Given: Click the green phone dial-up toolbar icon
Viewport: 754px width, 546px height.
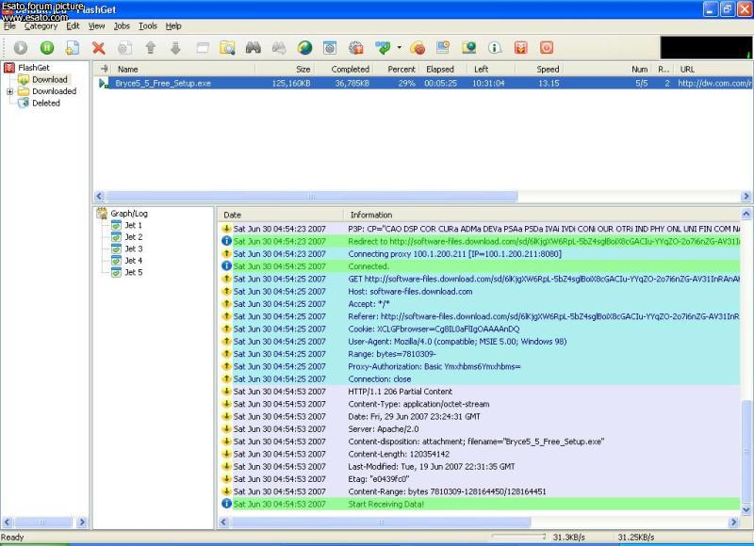Looking at the screenshot, I should (383, 48).
